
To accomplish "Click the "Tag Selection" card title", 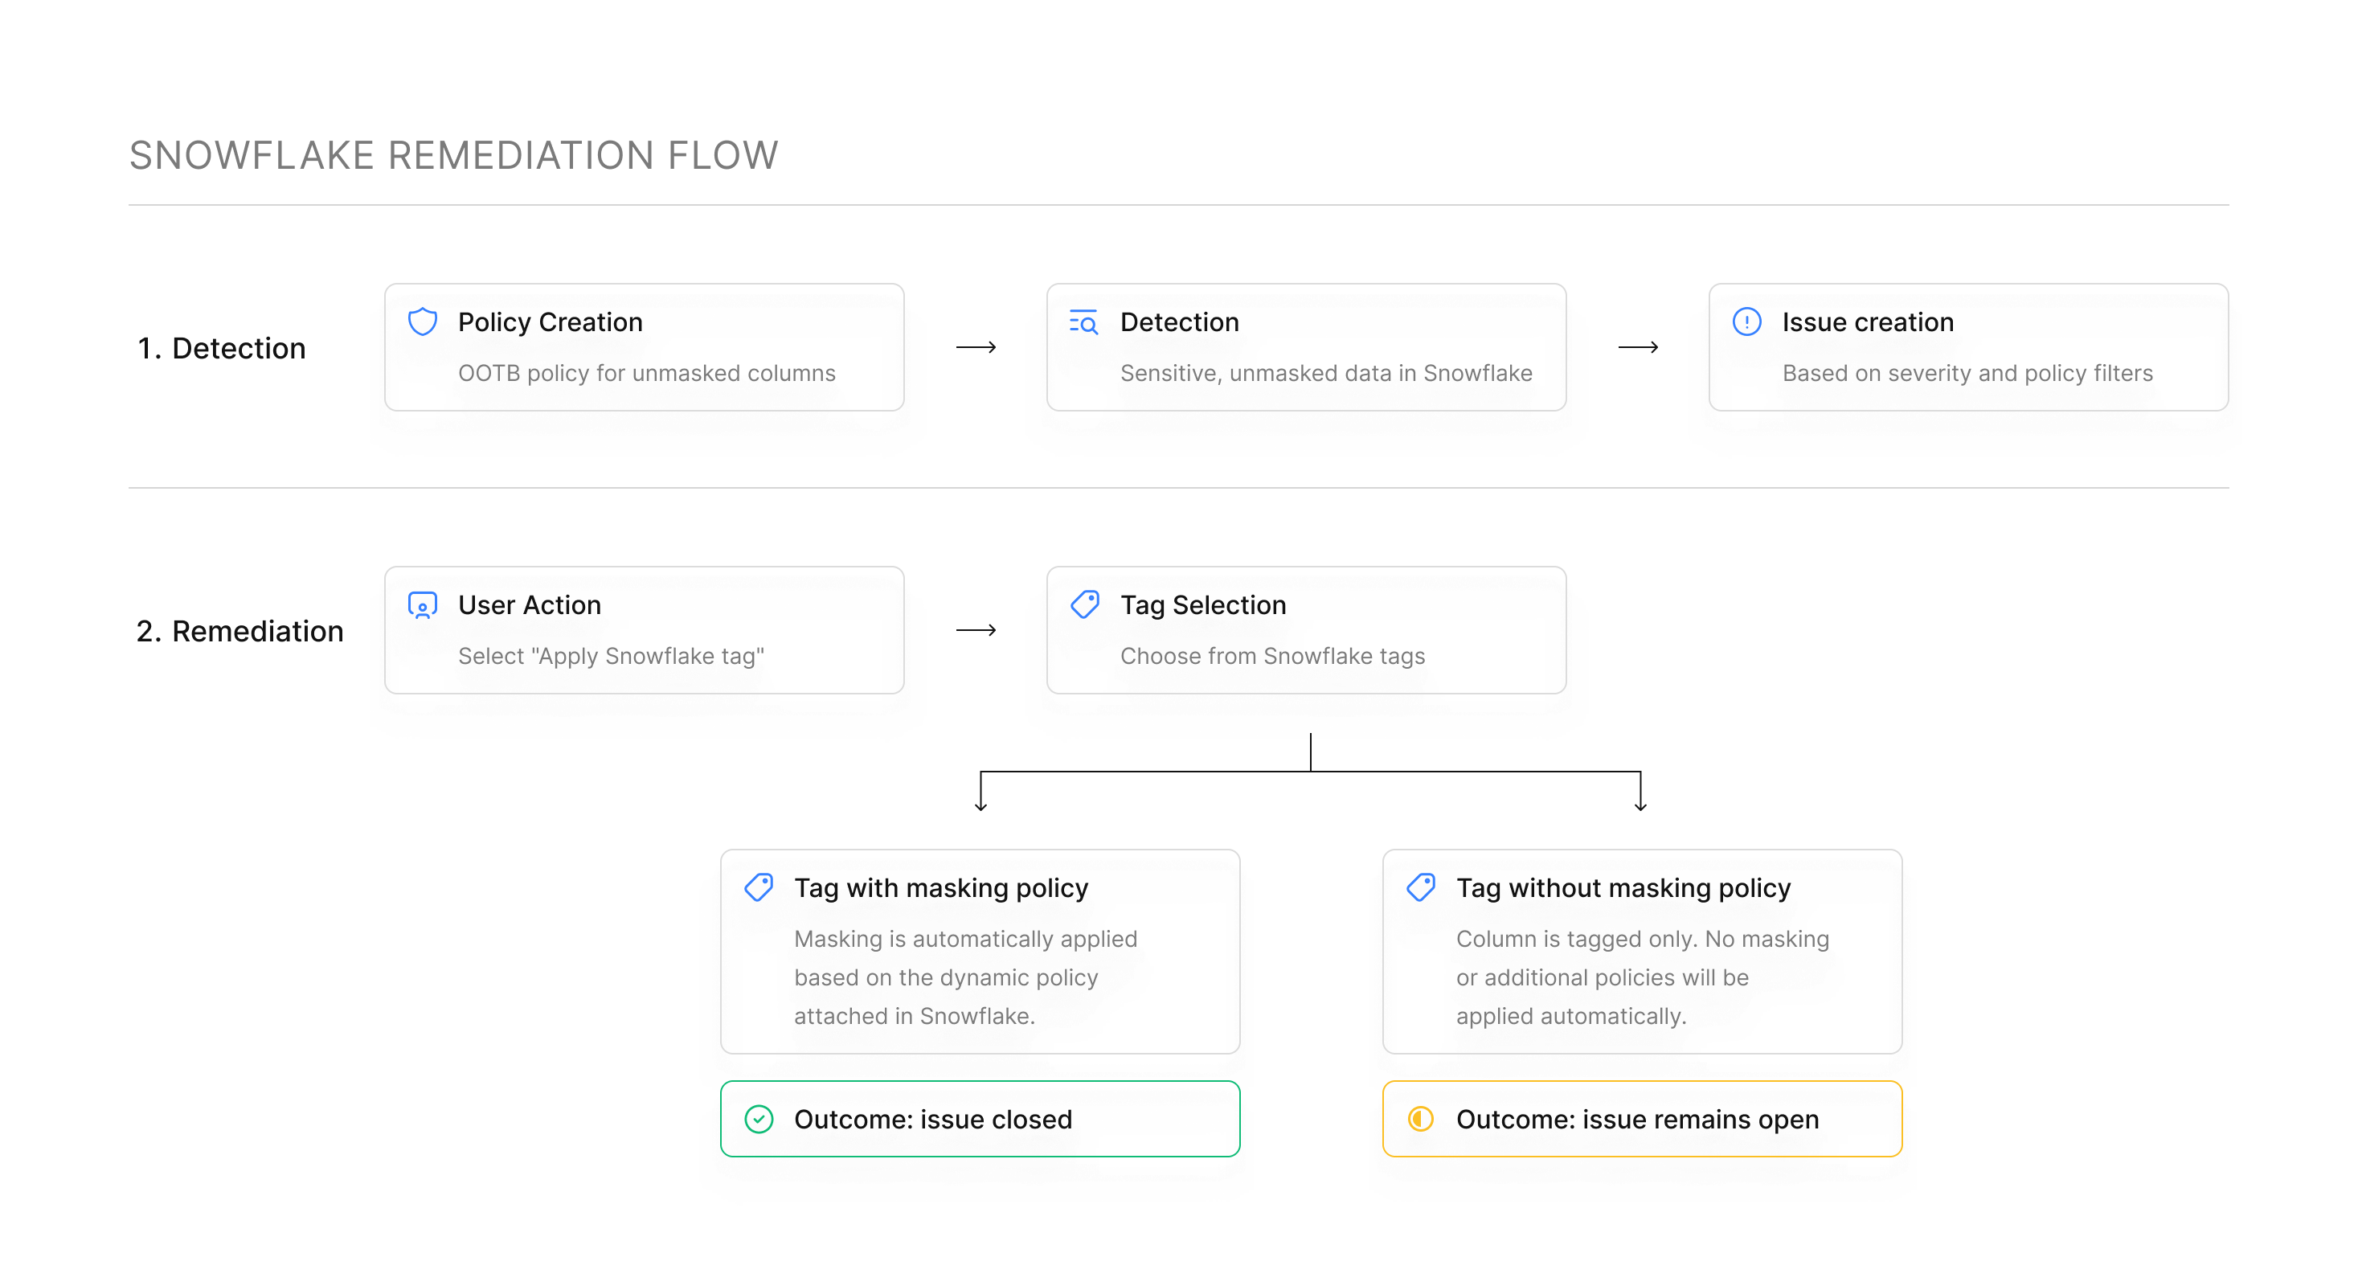I will [1203, 605].
